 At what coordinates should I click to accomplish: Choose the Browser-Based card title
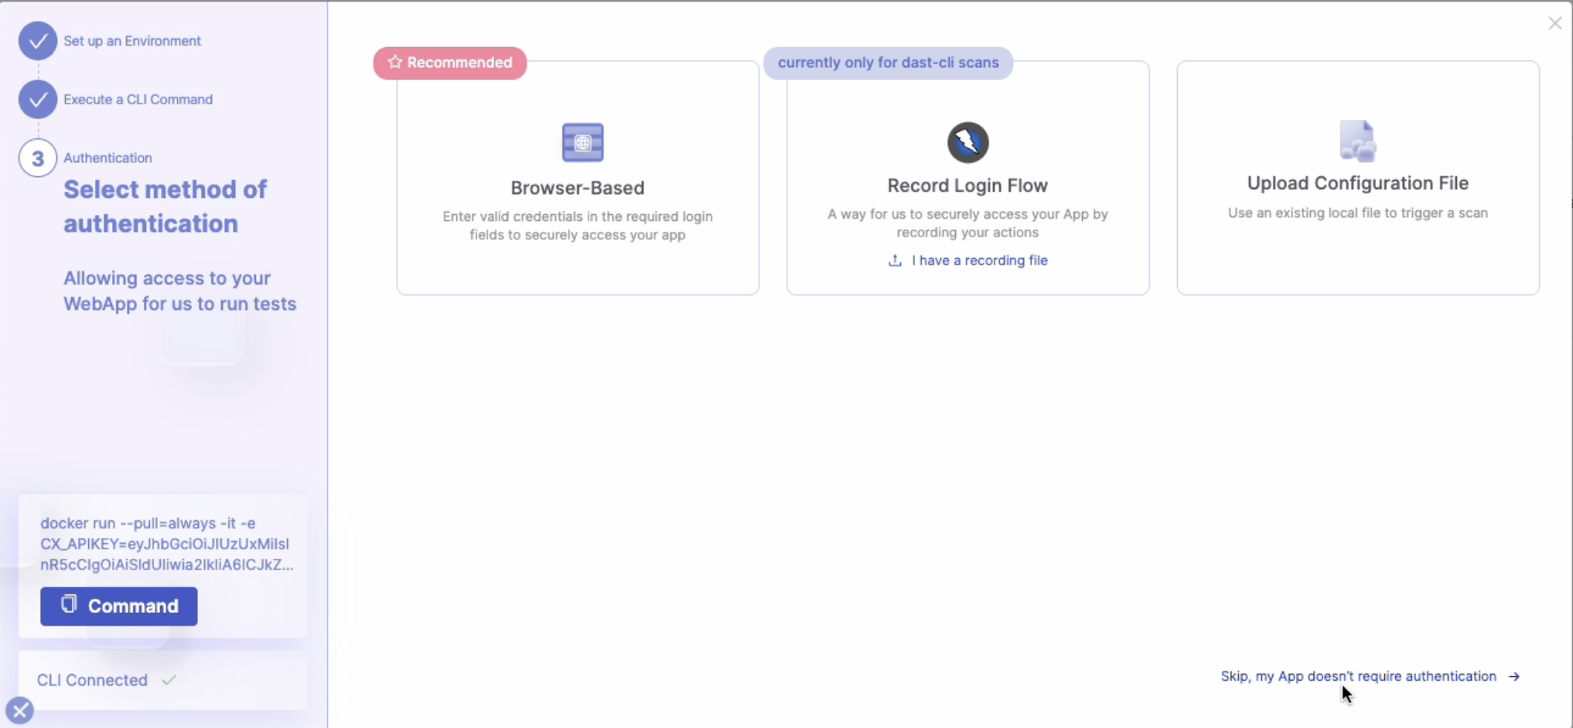click(578, 188)
